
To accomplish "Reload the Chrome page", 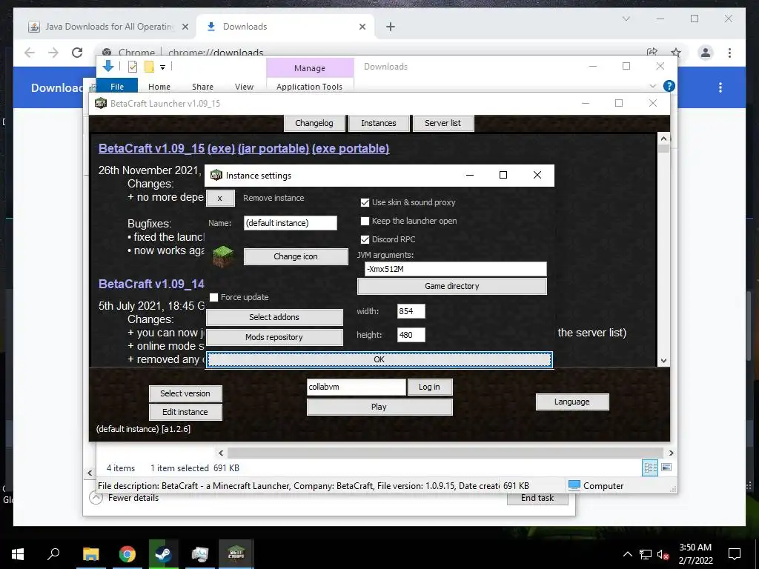I will tap(77, 53).
